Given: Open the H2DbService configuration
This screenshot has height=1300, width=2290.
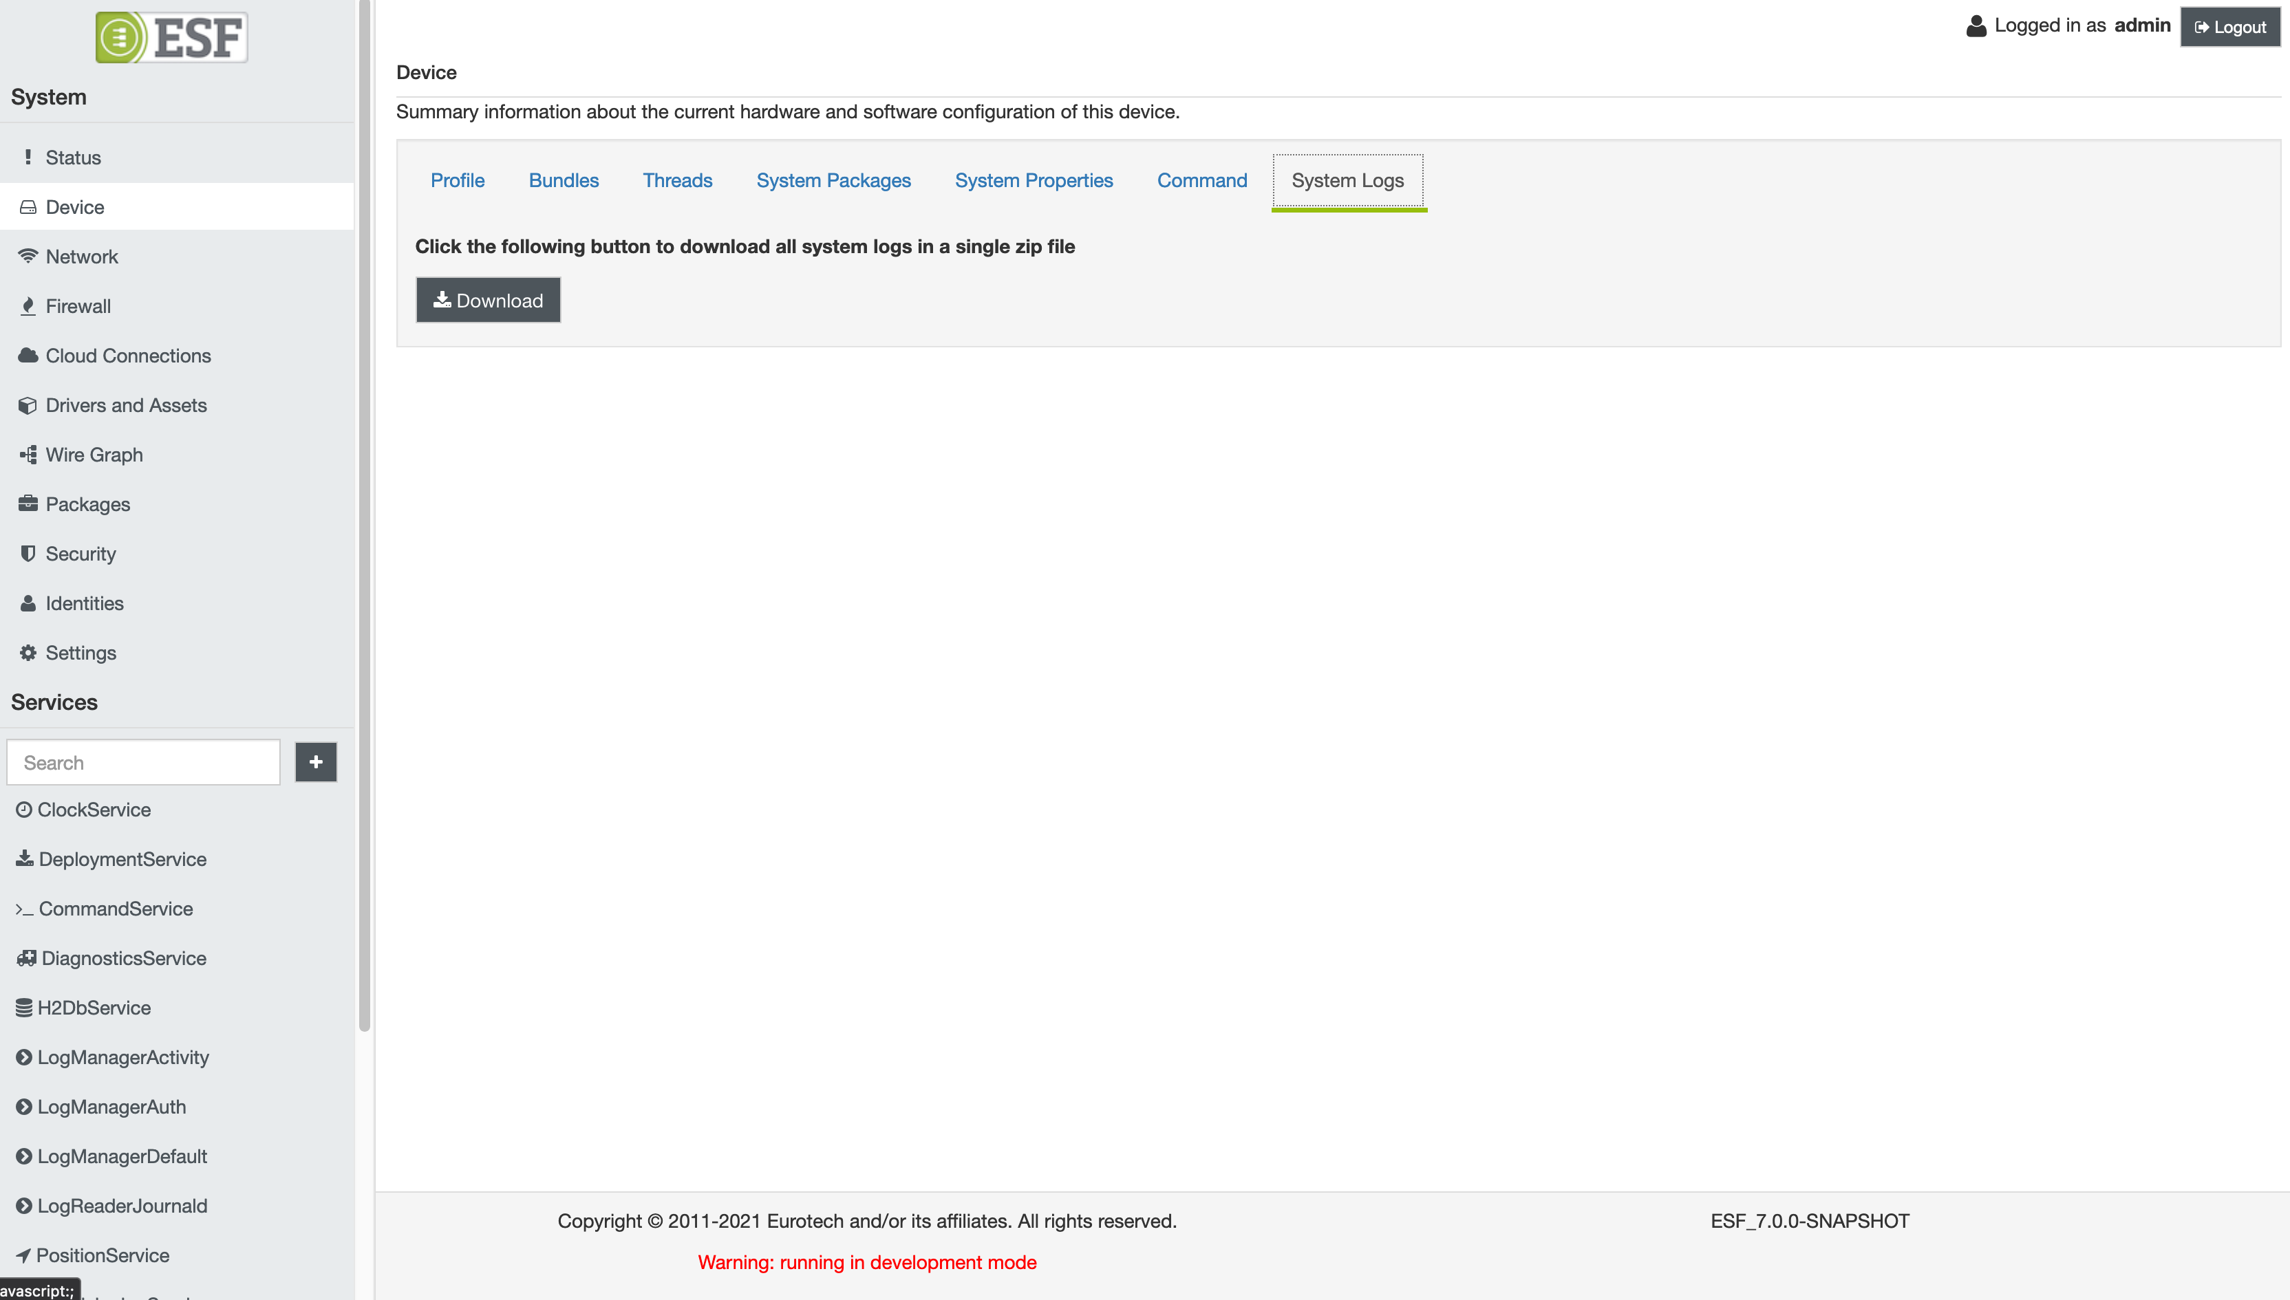Looking at the screenshot, I should (94, 1007).
